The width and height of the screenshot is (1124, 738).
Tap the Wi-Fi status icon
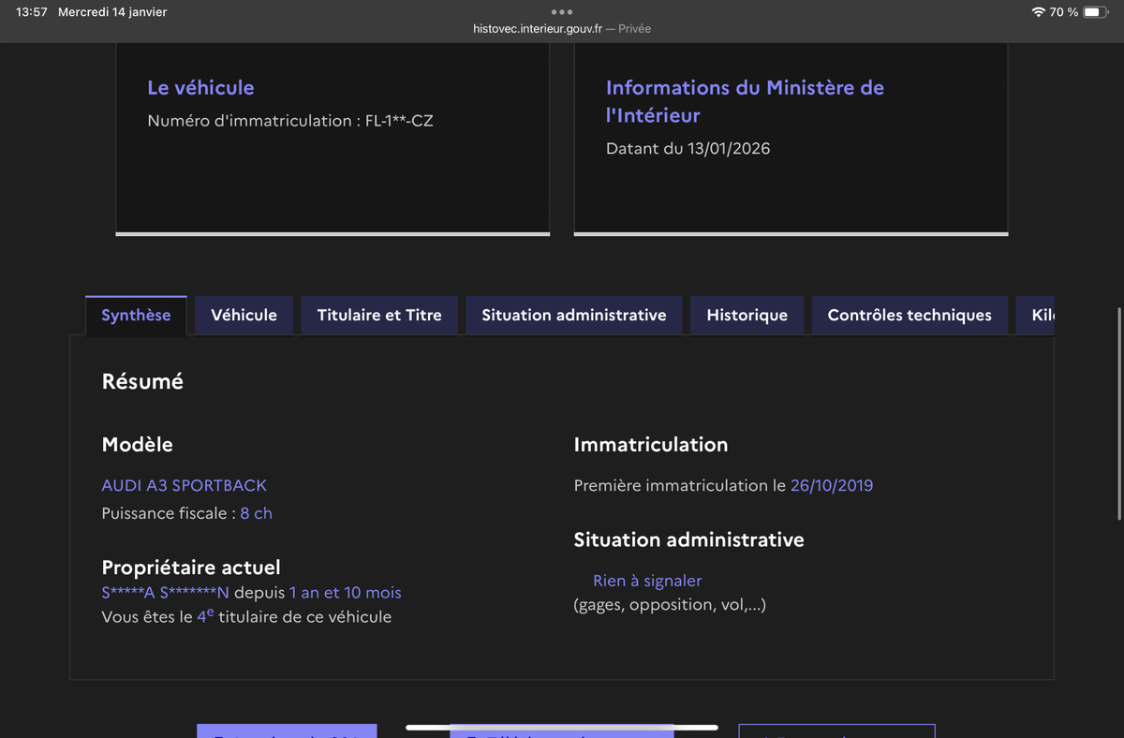[1038, 12]
